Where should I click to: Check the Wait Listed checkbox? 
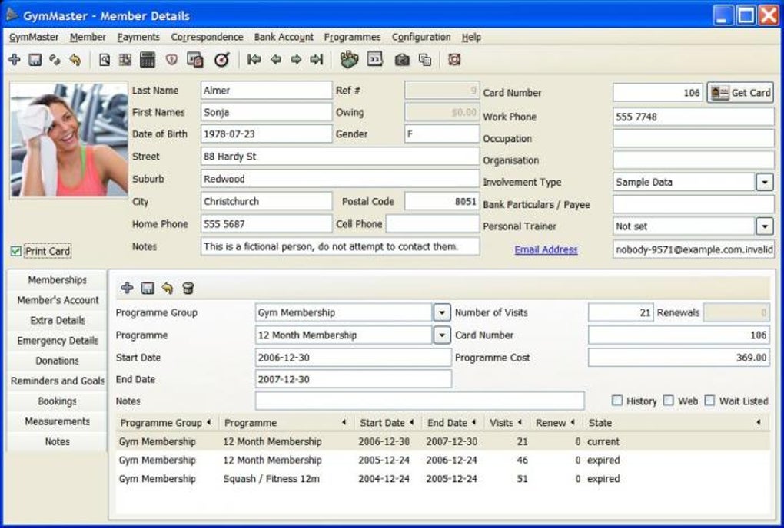709,401
